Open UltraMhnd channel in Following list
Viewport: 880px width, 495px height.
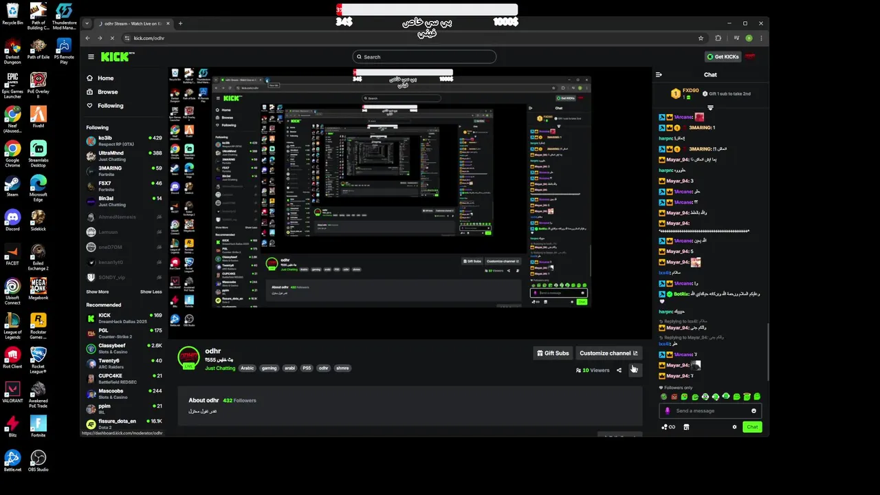click(x=124, y=156)
